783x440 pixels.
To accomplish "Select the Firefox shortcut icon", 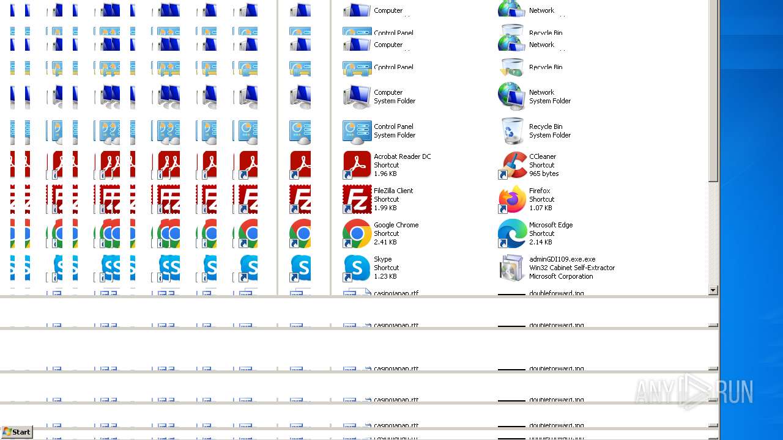I will pyautogui.click(x=513, y=199).
